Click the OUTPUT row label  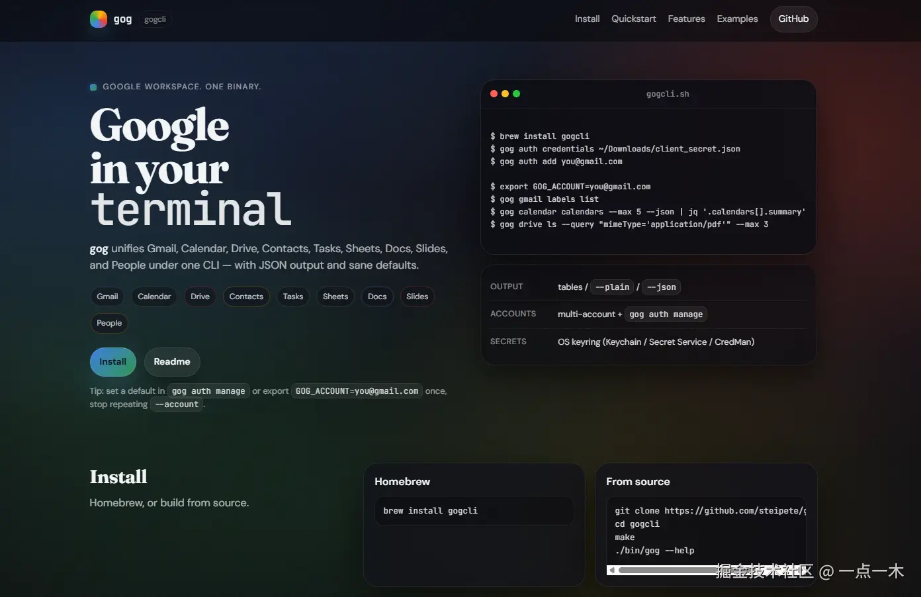click(x=506, y=287)
